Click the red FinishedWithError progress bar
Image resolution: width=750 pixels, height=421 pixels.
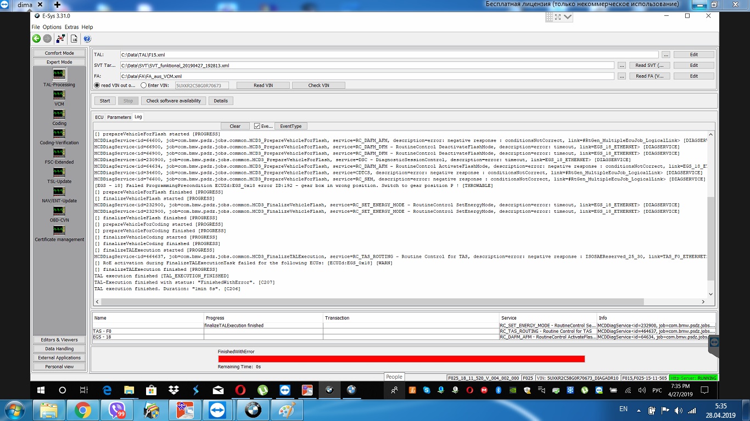pyautogui.click(x=401, y=359)
